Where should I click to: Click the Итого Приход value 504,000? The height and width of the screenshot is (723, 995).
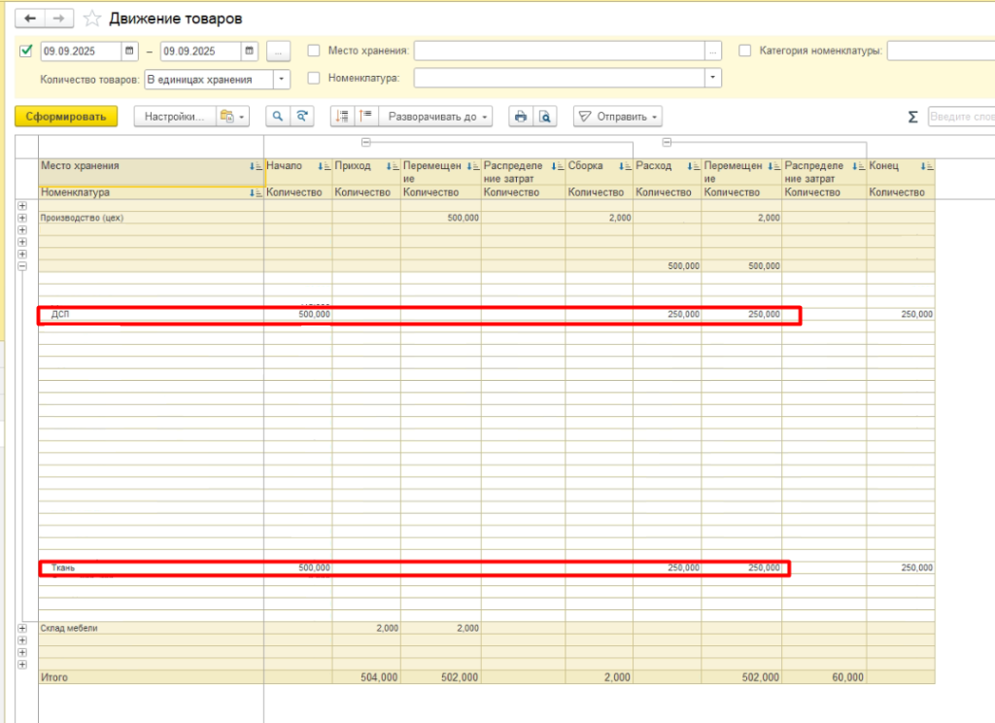(x=379, y=677)
